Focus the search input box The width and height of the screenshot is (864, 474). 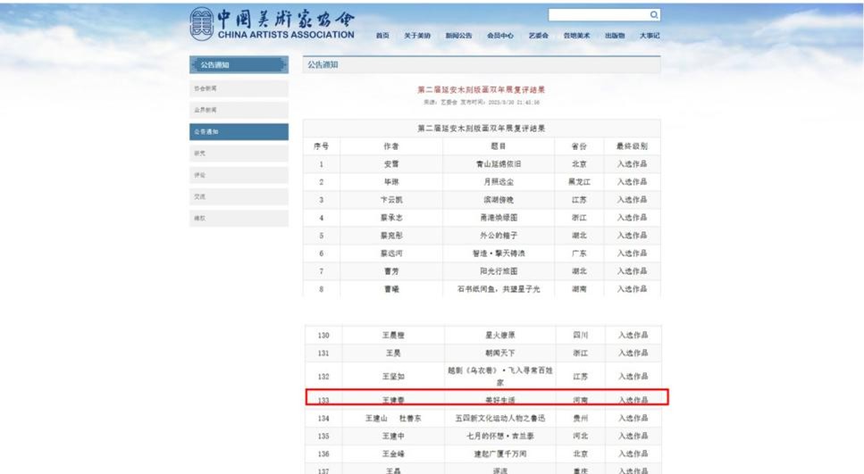click(597, 15)
